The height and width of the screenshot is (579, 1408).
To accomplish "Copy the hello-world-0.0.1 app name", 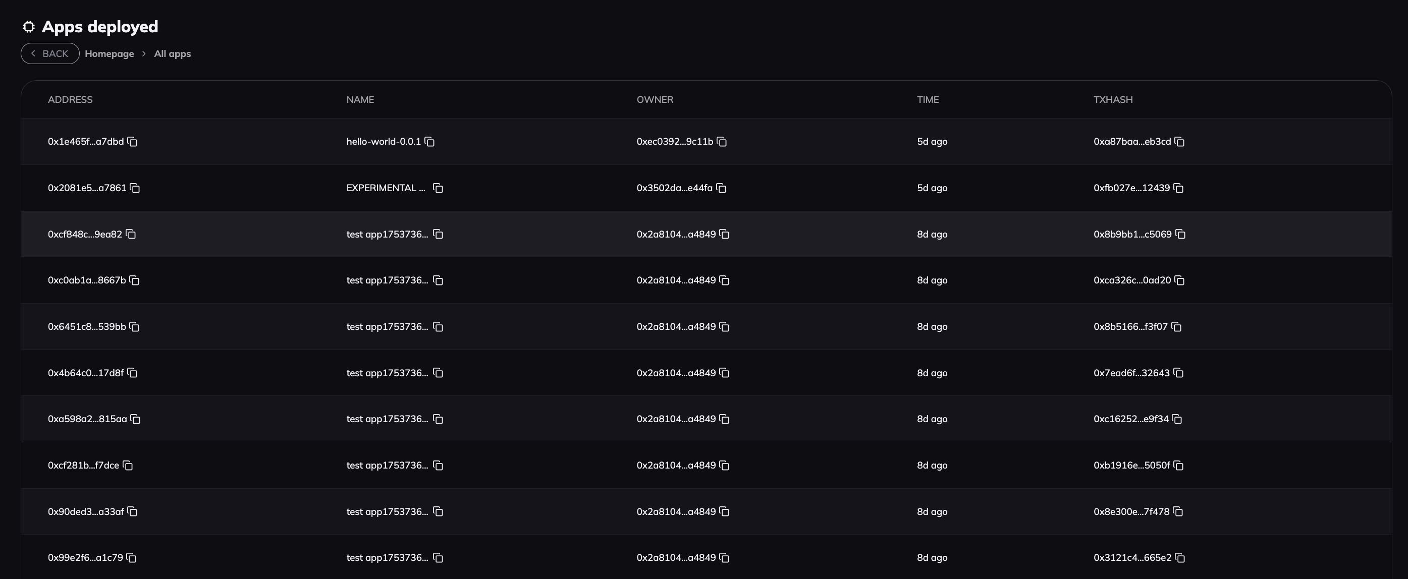I will 429,142.
